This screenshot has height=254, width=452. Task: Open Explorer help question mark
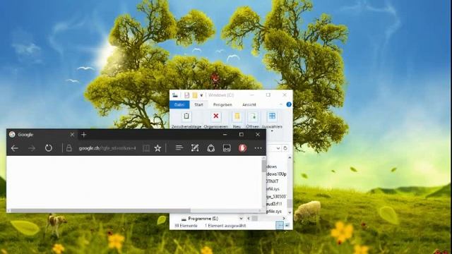pos(289,104)
